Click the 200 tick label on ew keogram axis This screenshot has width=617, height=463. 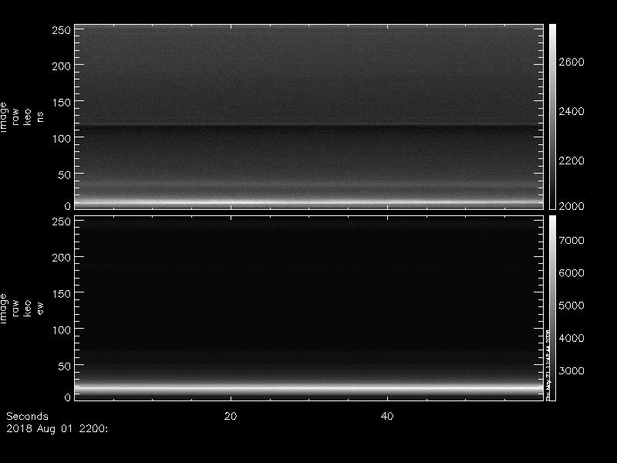pyautogui.click(x=61, y=258)
